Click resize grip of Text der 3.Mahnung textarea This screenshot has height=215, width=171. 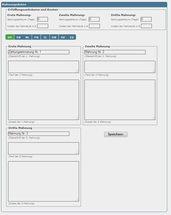click(x=77, y=153)
